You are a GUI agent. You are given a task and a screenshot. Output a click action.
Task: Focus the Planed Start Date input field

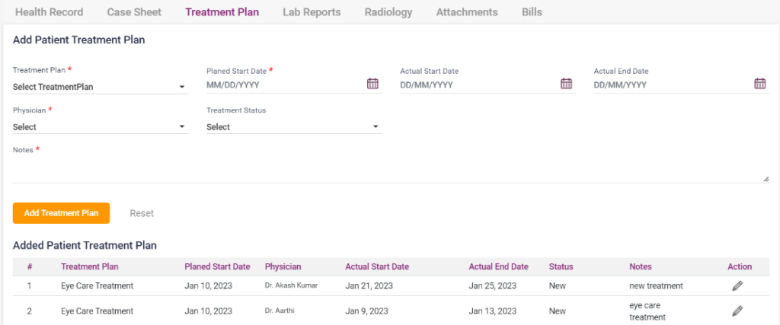click(282, 85)
